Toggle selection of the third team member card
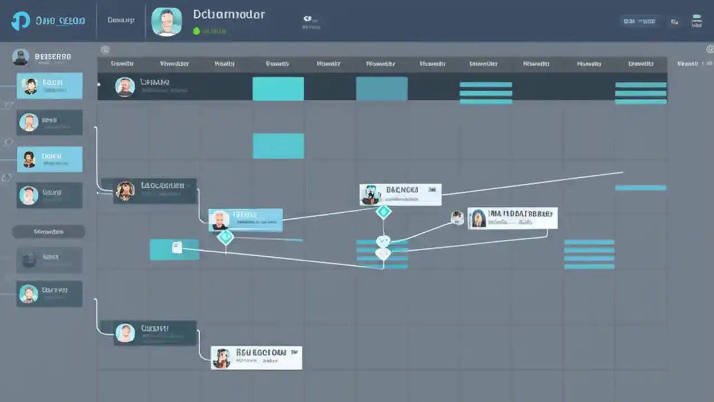 coord(50,159)
